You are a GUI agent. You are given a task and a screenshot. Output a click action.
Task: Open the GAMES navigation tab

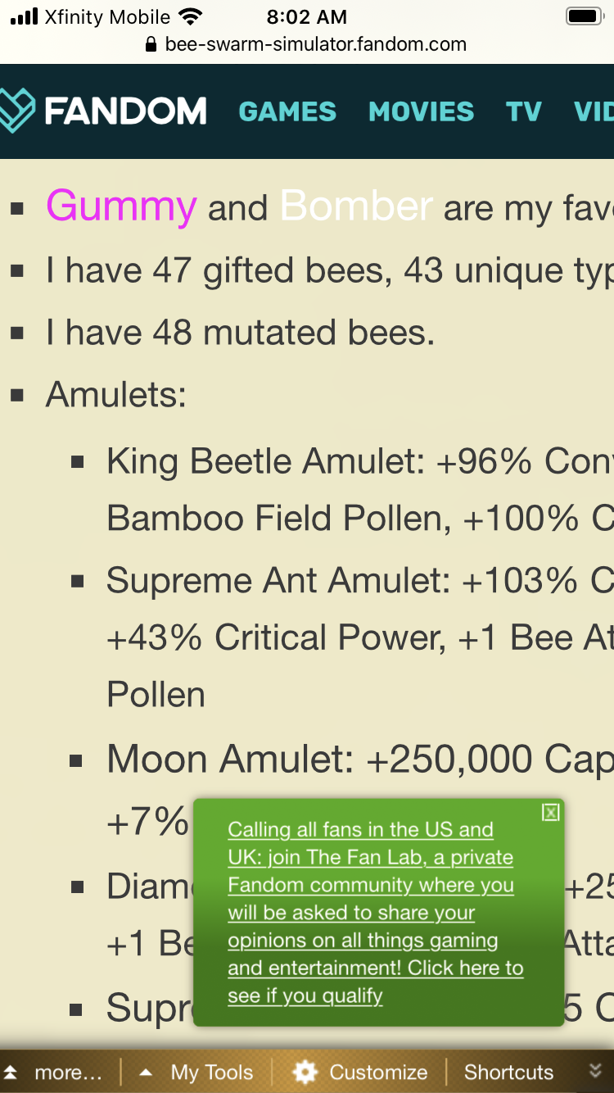(287, 111)
